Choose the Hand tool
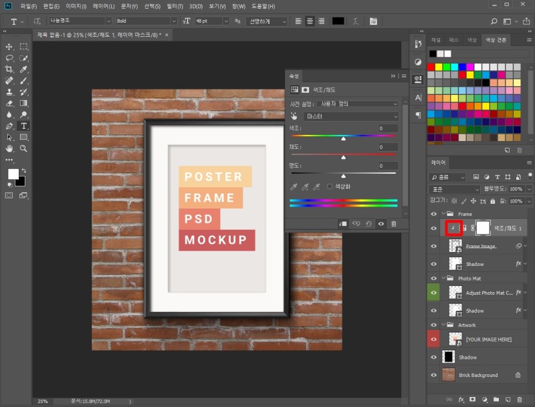 click(x=9, y=148)
